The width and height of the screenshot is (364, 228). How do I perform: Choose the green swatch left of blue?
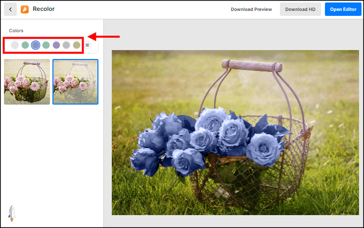pyautogui.click(x=25, y=45)
